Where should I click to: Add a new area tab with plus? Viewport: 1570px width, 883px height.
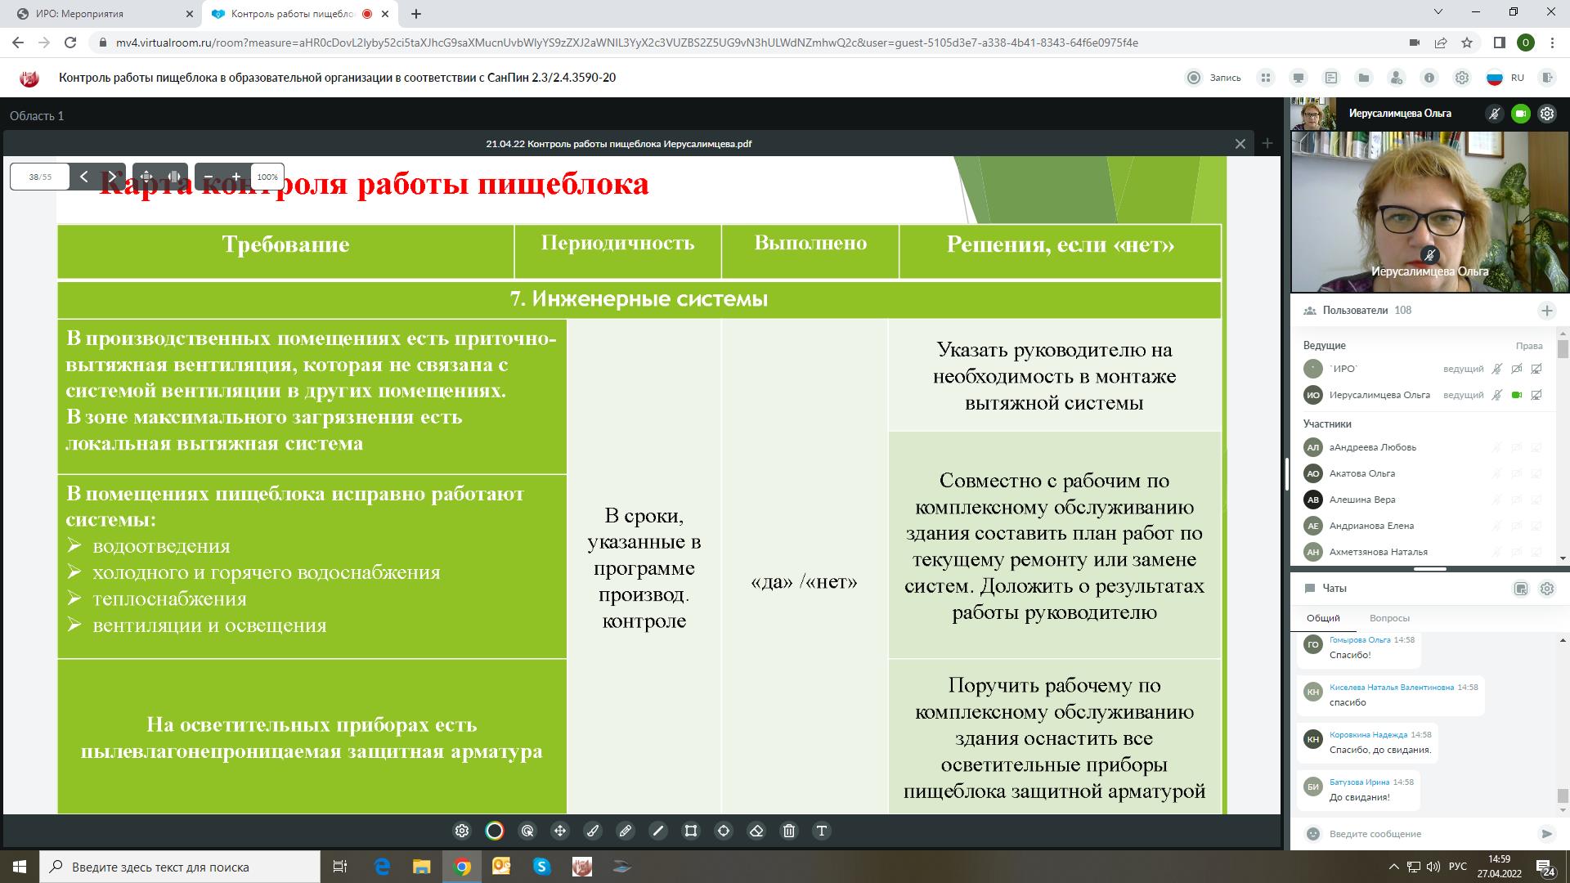(1267, 143)
